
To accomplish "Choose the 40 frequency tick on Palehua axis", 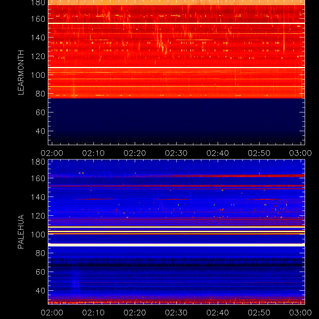I will (x=41, y=291).
